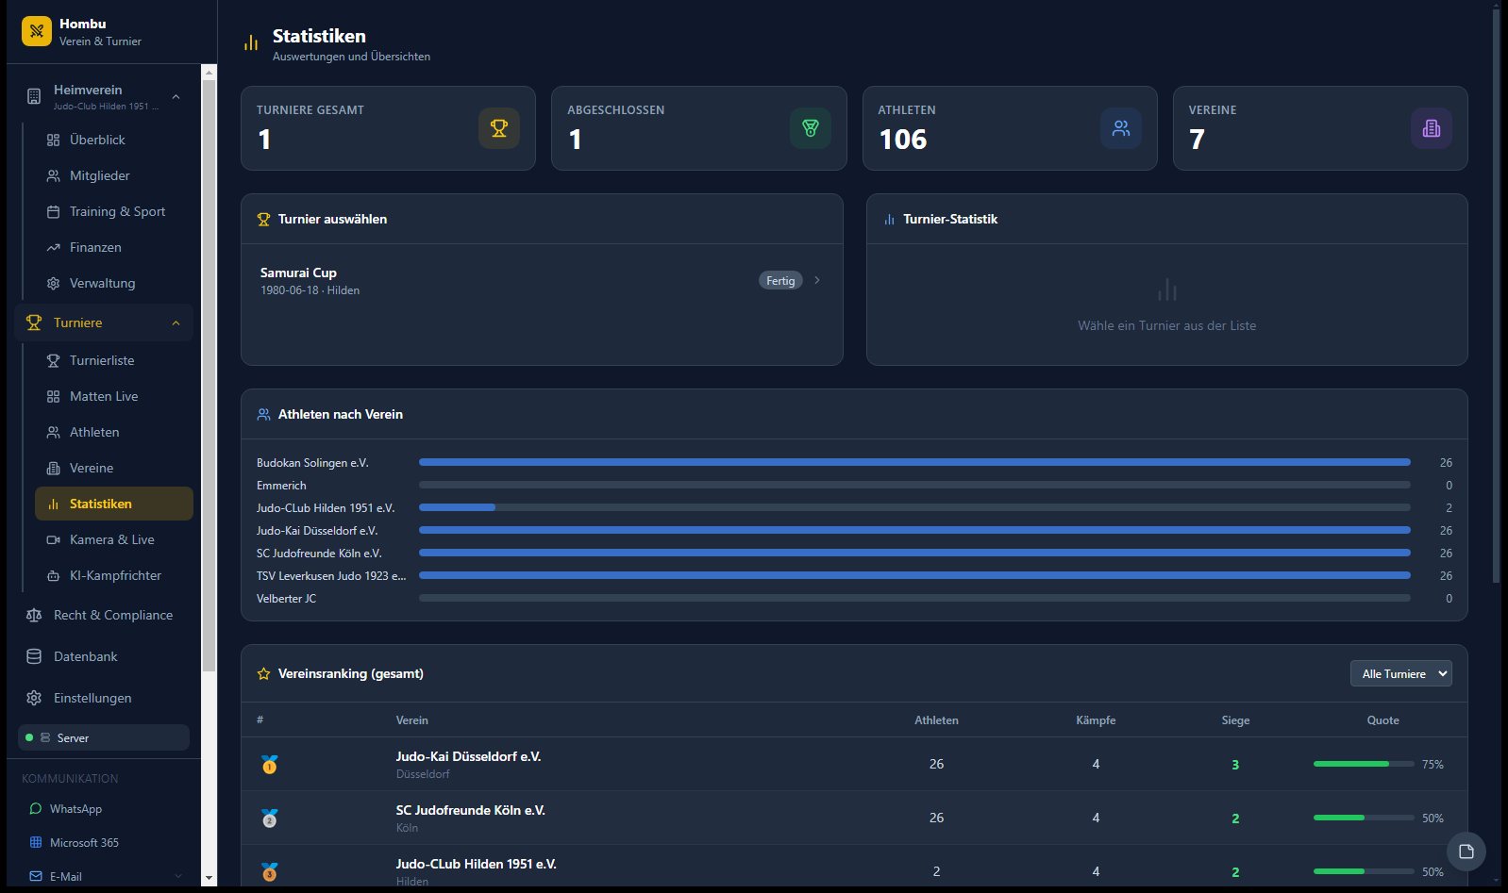The width and height of the screenshot is (1508, 893).
Task: Click the main page vertical scrollbar
Action: 1496,297
